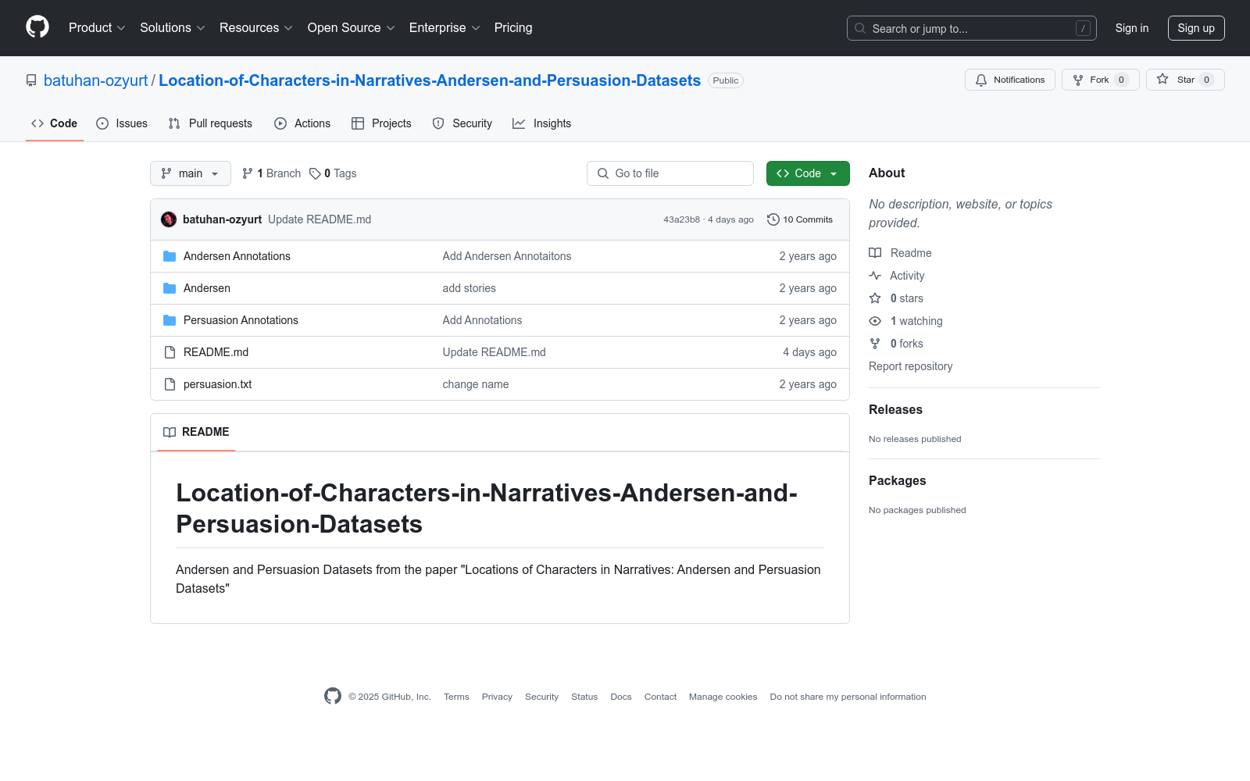
Task: Open the persuasion.txt file
Action: tap(217, 384)
